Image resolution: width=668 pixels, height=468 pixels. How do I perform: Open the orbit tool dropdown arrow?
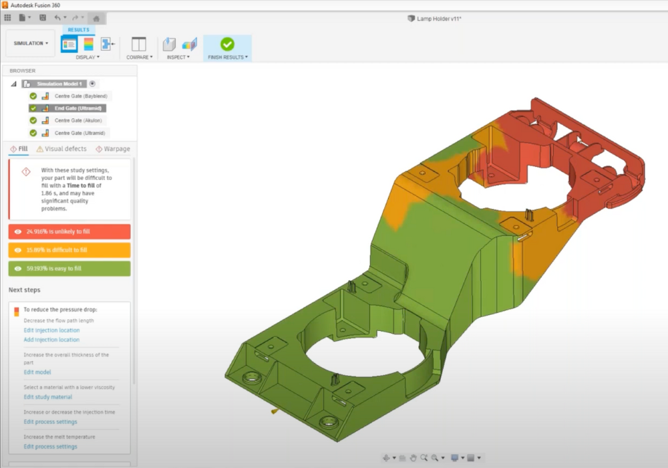point(394,458)
